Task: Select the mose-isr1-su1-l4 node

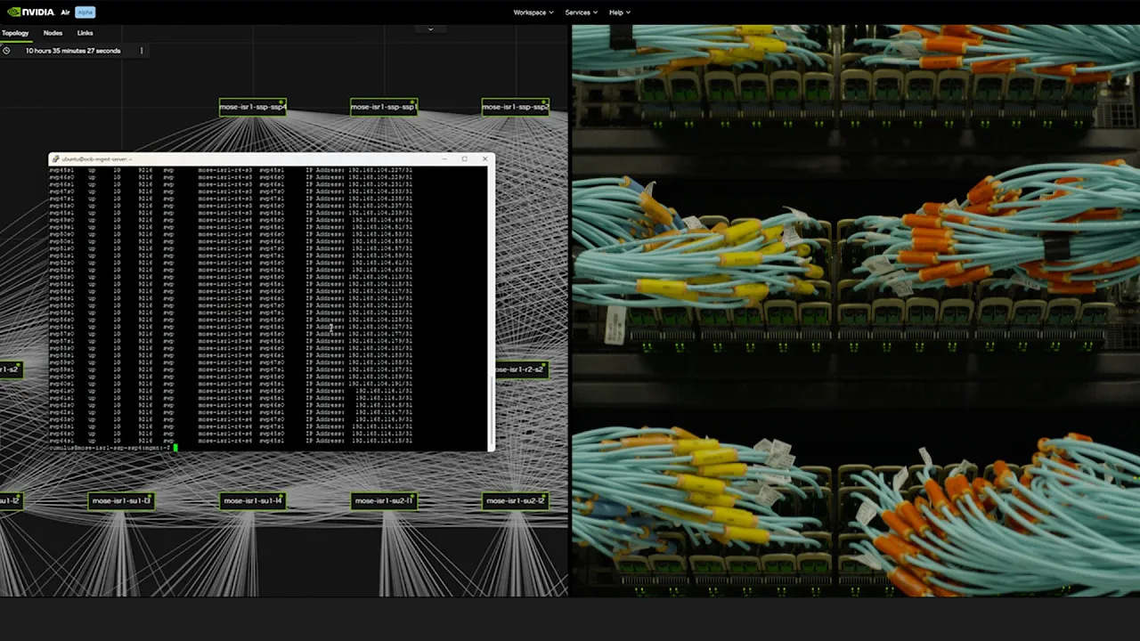Action: click(x=253, y=501)
